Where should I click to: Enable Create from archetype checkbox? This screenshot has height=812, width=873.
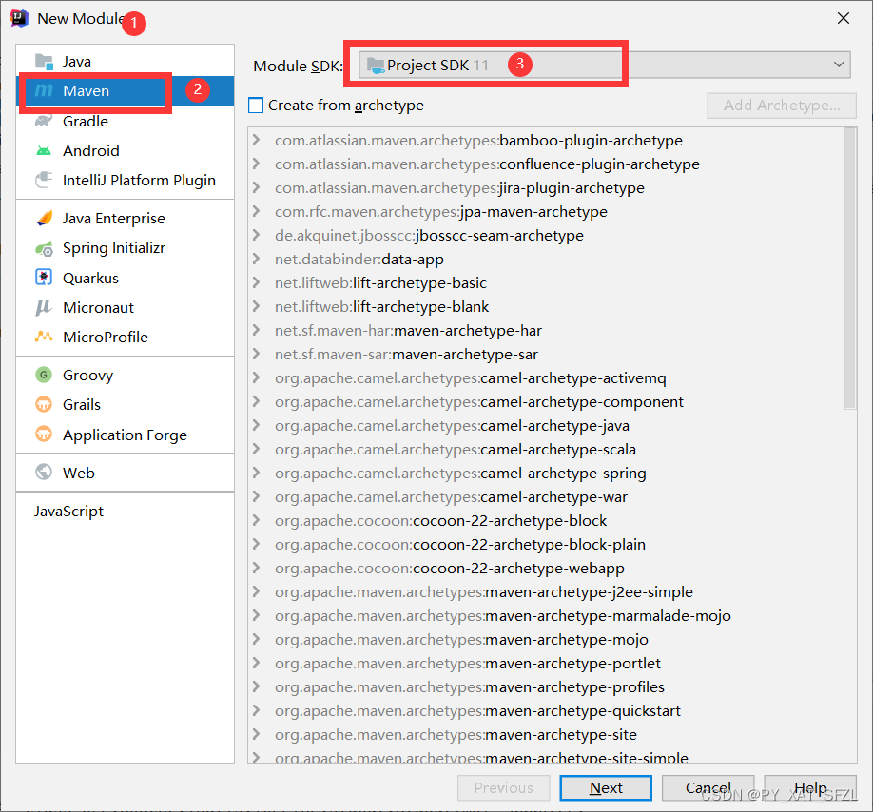tap(256, 106)
